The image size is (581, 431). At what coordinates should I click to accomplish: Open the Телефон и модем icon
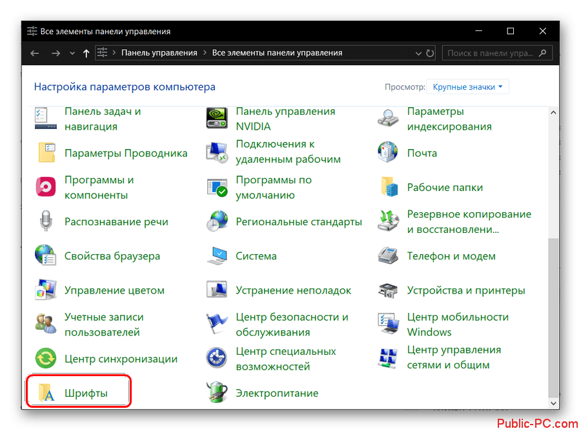coord(388,256)
